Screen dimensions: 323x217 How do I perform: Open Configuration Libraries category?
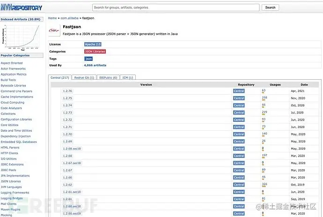coord(16,120)
